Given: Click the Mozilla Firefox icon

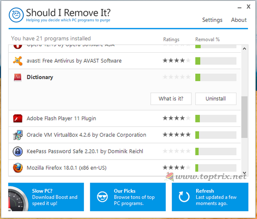Looking at the screenshot, I should 18,168.
